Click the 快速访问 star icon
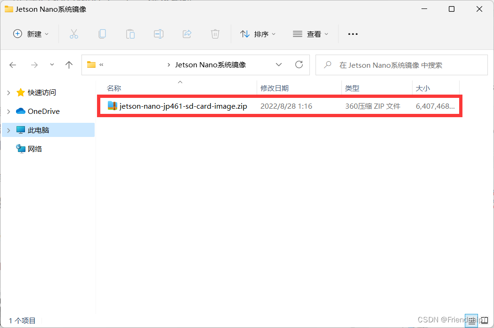 pyautogui.click(x=20, y=92)
